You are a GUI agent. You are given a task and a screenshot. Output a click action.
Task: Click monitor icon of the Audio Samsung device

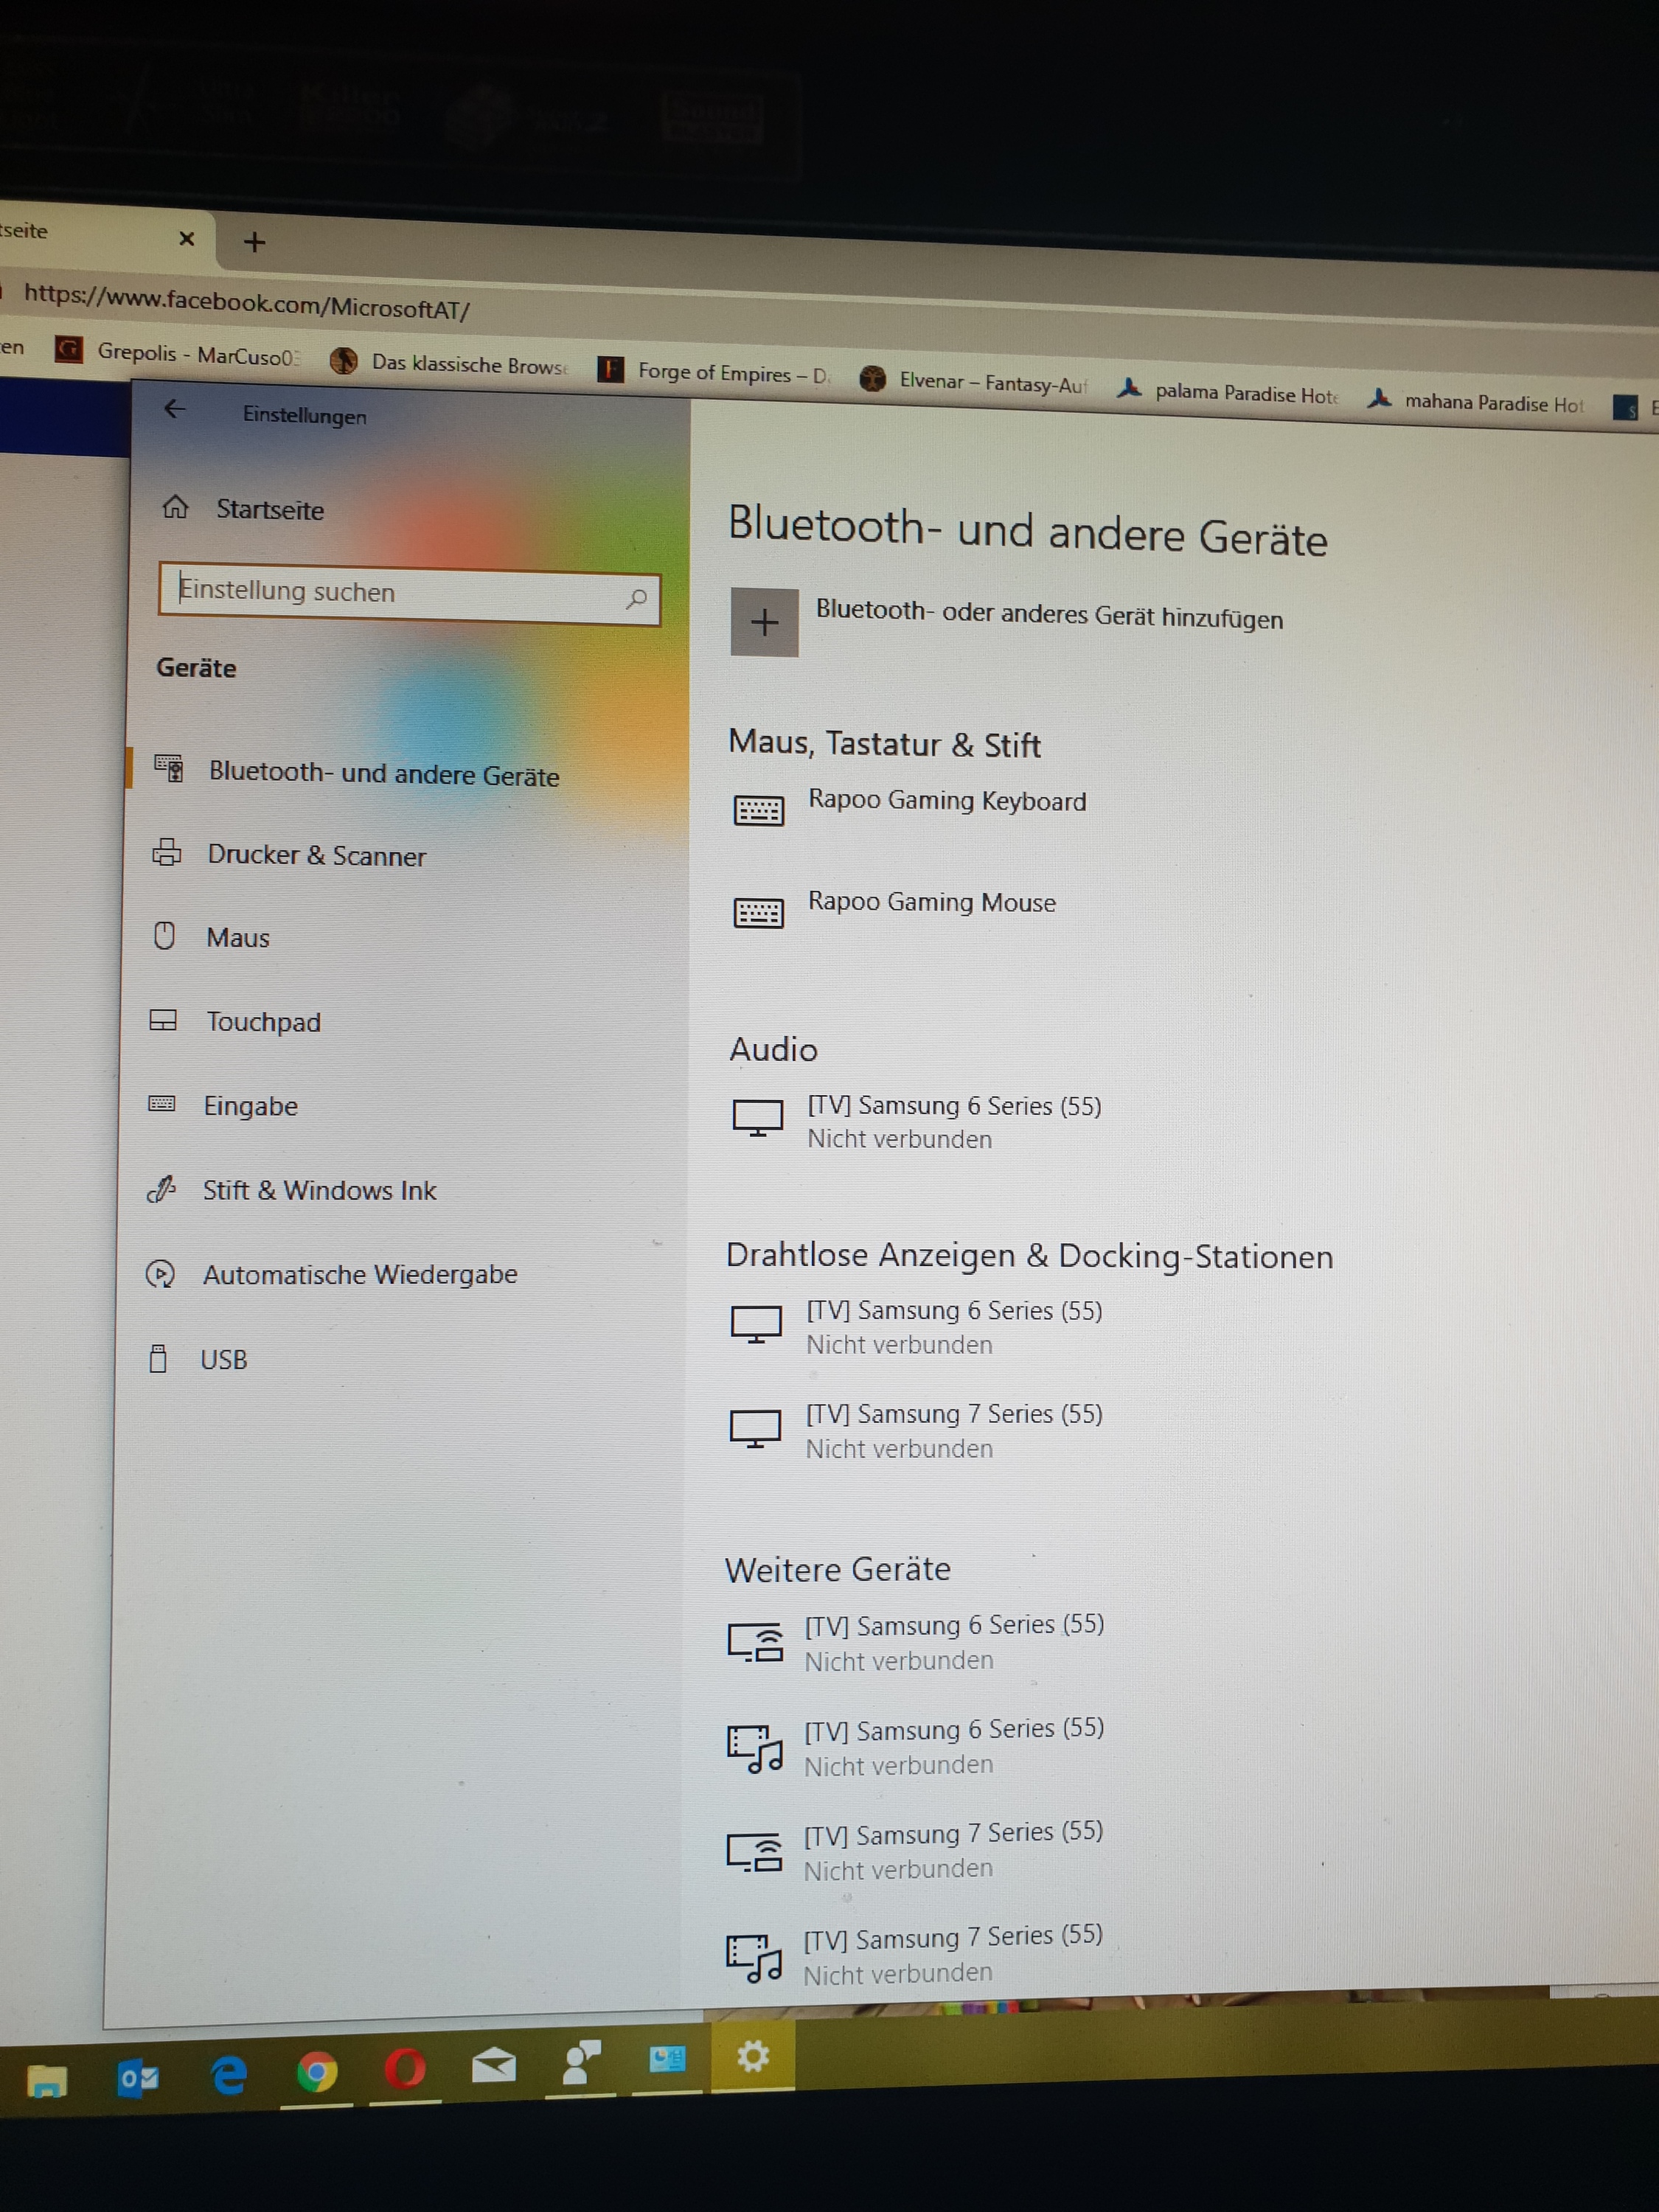pyautogui.click(x=757, y=1117)
